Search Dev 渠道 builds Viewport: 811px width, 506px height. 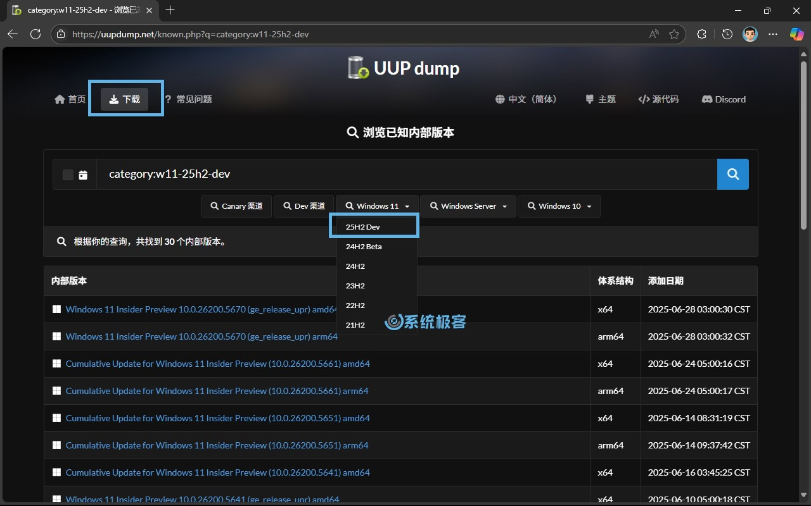pos(303,206)
